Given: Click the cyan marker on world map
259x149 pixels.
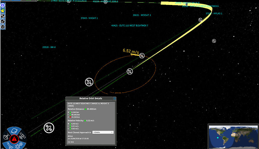Looking at the screenshot, I should coord(218,137).
